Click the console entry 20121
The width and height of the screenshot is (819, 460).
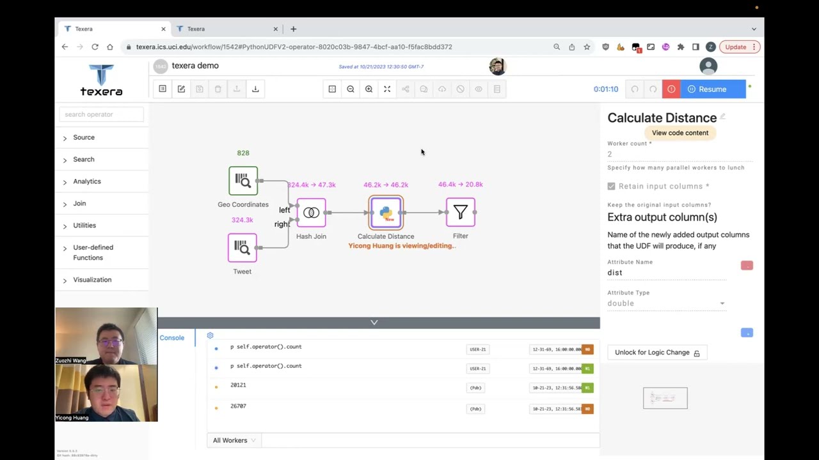coord(238,385)
